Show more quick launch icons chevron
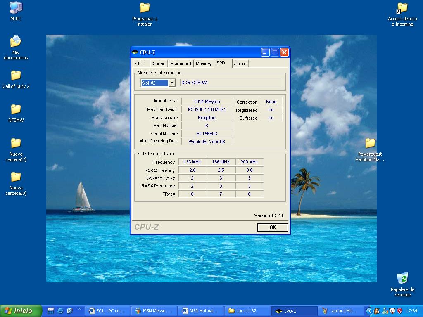This screenshot has width=423, height=317. 79,309
